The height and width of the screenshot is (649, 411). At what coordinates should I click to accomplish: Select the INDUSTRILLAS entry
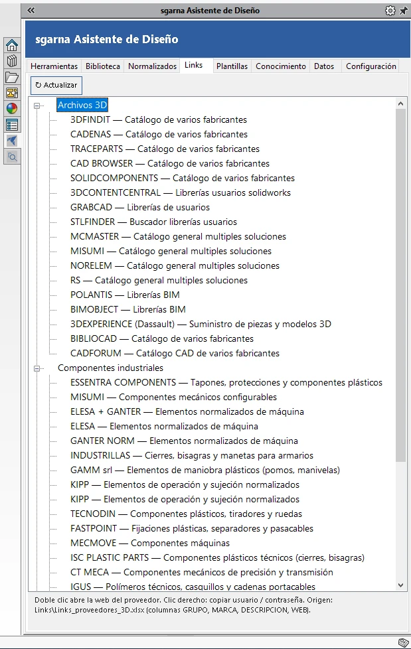(x=192, y=455)
